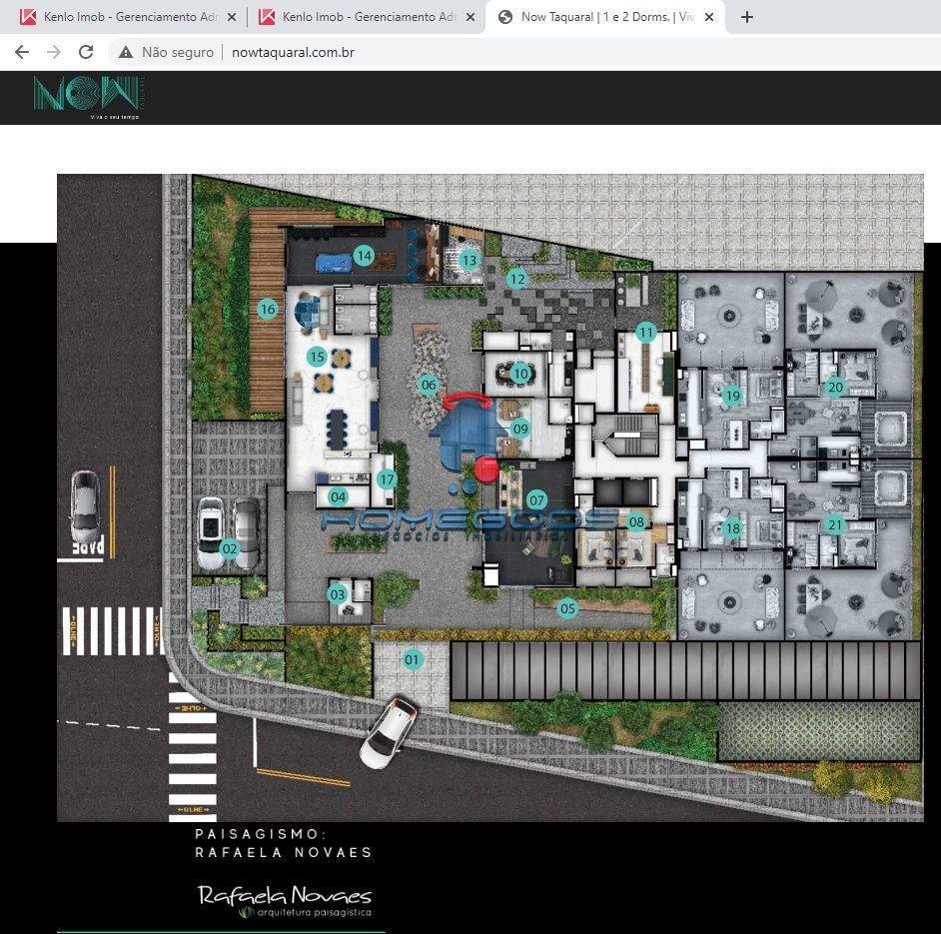Click marker 06 in the central courtyard
941x934 pixels.
click(429, 385)
